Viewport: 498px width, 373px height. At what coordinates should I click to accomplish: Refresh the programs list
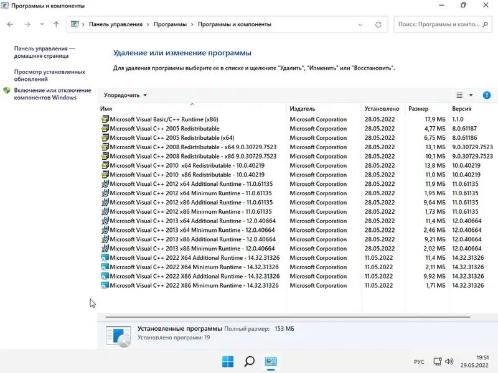377,25
